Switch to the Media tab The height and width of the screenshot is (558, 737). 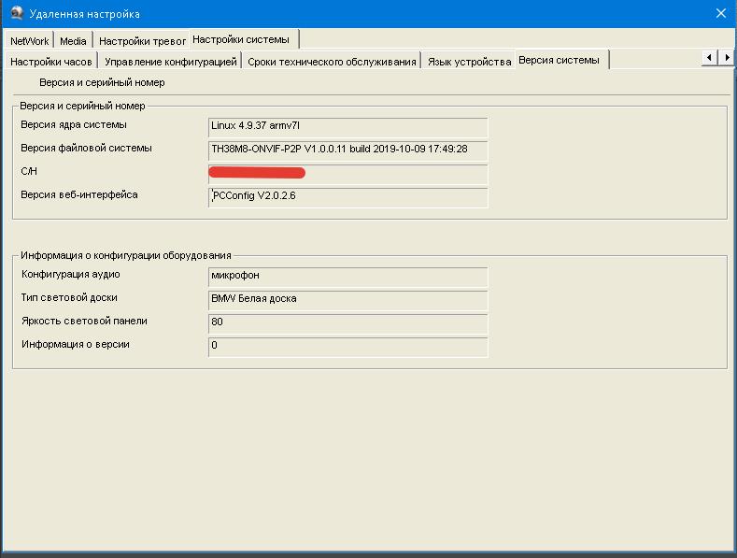(x=73, y=41)
